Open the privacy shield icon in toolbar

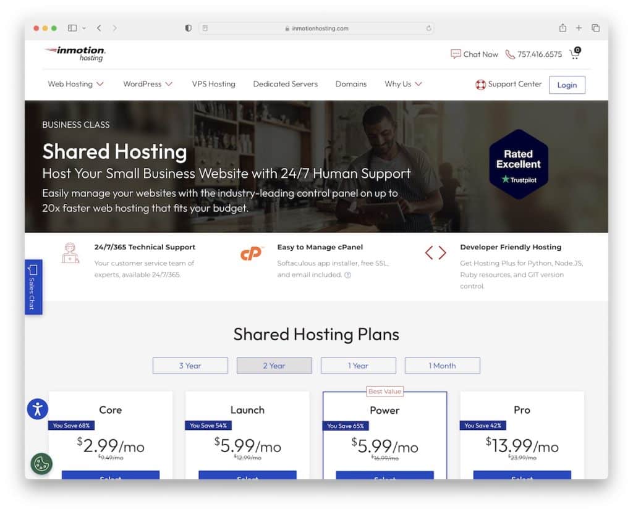coord(188,28)
